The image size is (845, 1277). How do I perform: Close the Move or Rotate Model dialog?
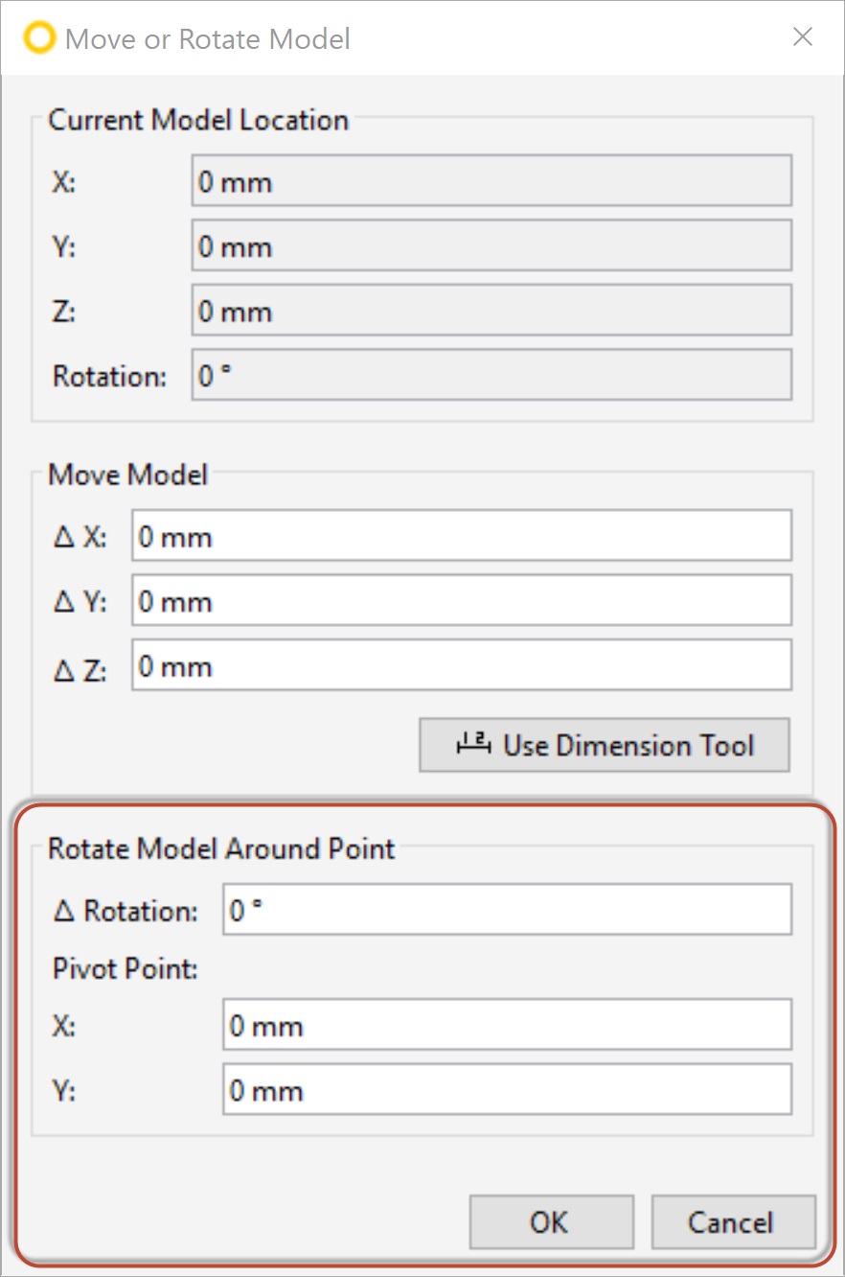802,37
